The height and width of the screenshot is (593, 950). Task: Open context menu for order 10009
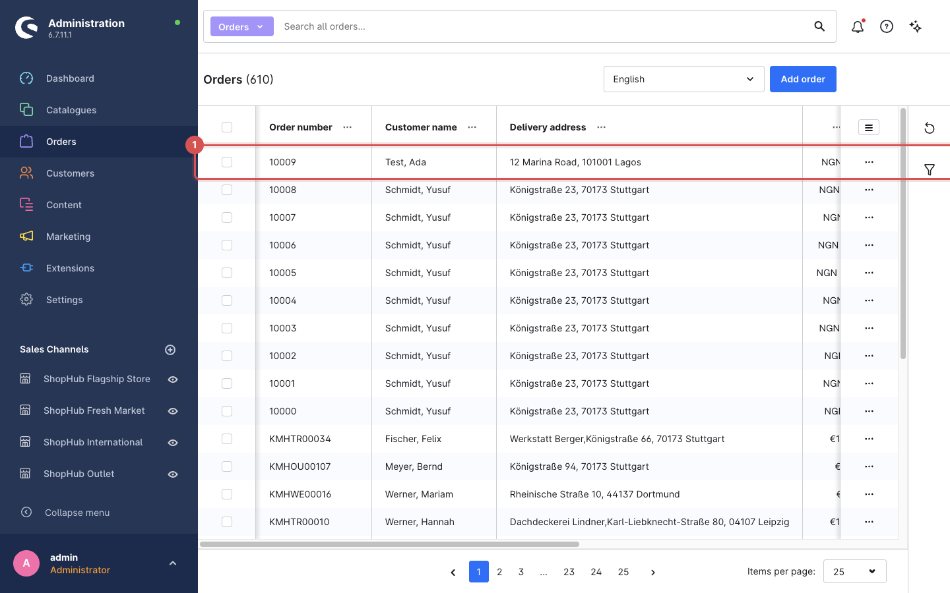[869, 162]
